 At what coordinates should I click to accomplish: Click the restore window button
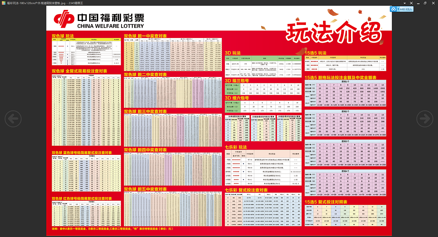[424, 3]
